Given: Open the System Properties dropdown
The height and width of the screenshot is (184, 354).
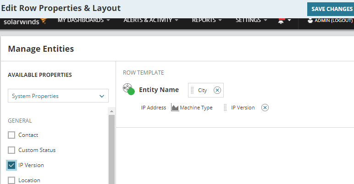Looking at the screenshot, I should pos(58,96).
